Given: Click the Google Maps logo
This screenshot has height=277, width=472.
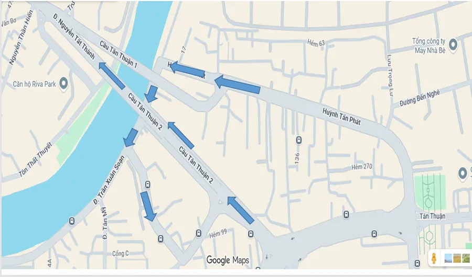Looking at the screenshot, I should [228, 260].
